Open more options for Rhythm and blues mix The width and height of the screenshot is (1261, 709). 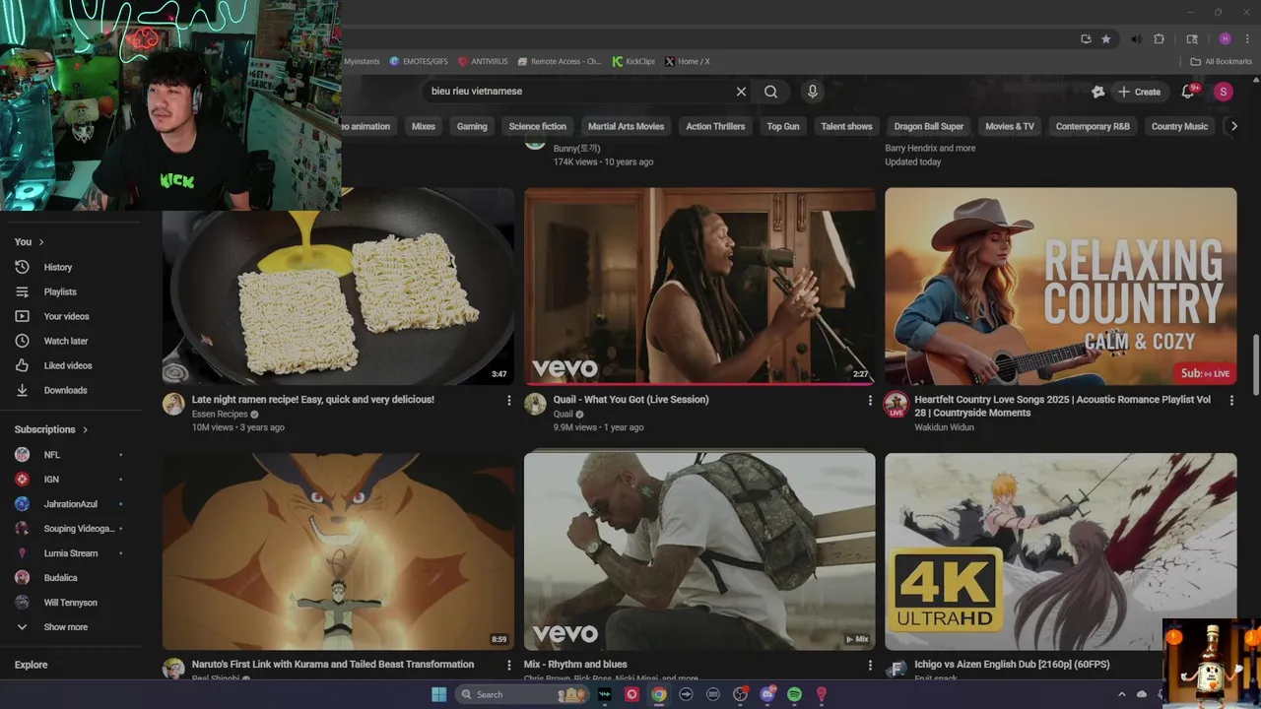(869, 665)
